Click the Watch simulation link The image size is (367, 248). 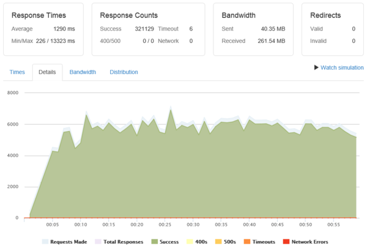(x=342, y=67)
